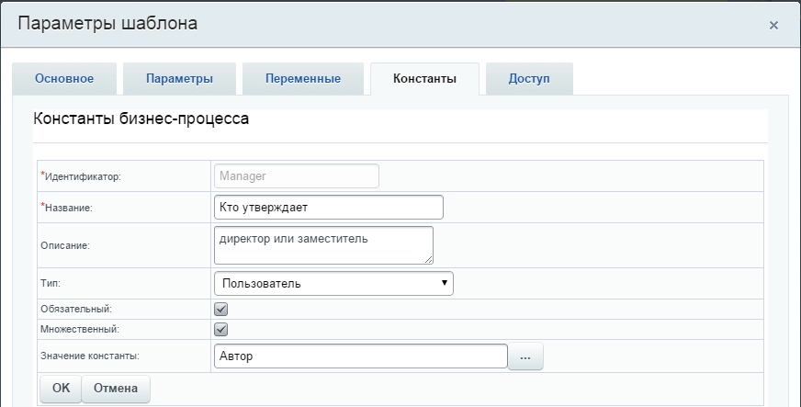Go to the Переменные tab

pyautogui.click(x=303, y=79)
